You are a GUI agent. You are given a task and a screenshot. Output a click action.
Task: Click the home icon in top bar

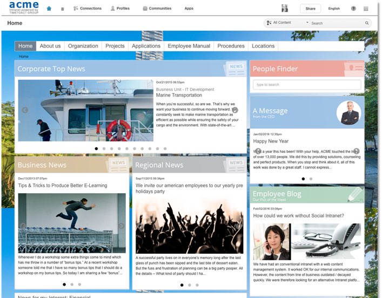[x=49, y=9]
